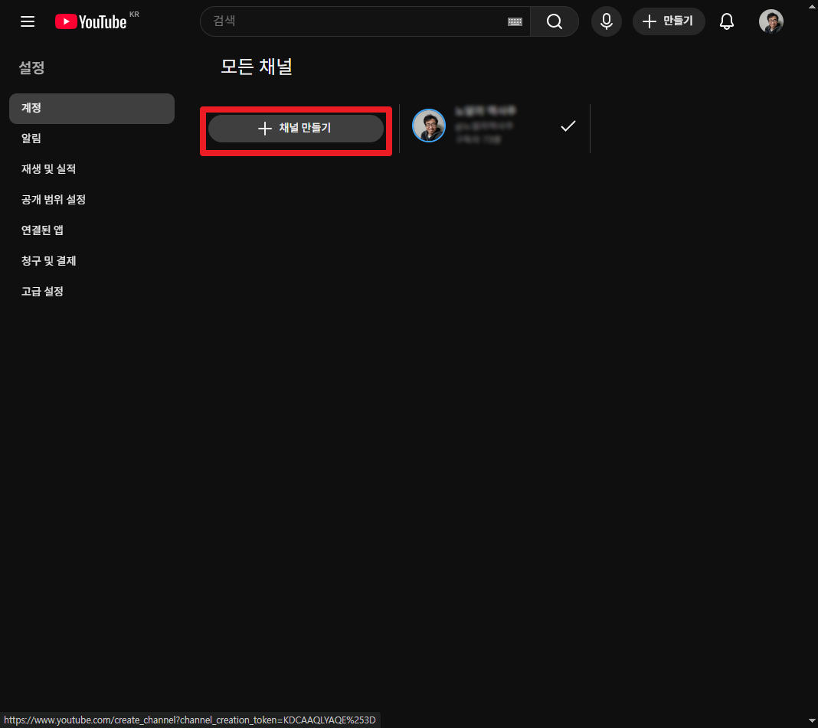Open 연결된 앱 (Connected apps) settings
This screenshot has width=818, height=728.
pos(41,230)
